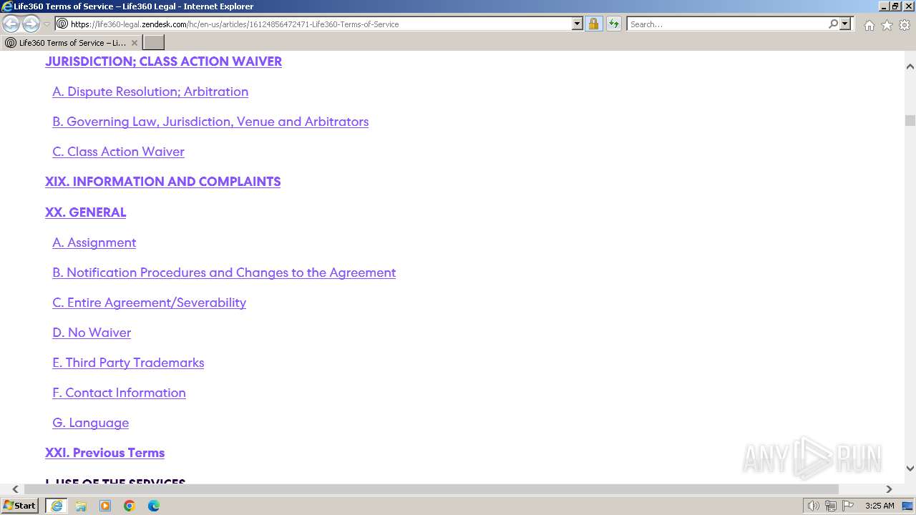This screenshot has width=916, height=515.
Task: Close the Life360 Terms of Service tab
Action: point(135,43)
